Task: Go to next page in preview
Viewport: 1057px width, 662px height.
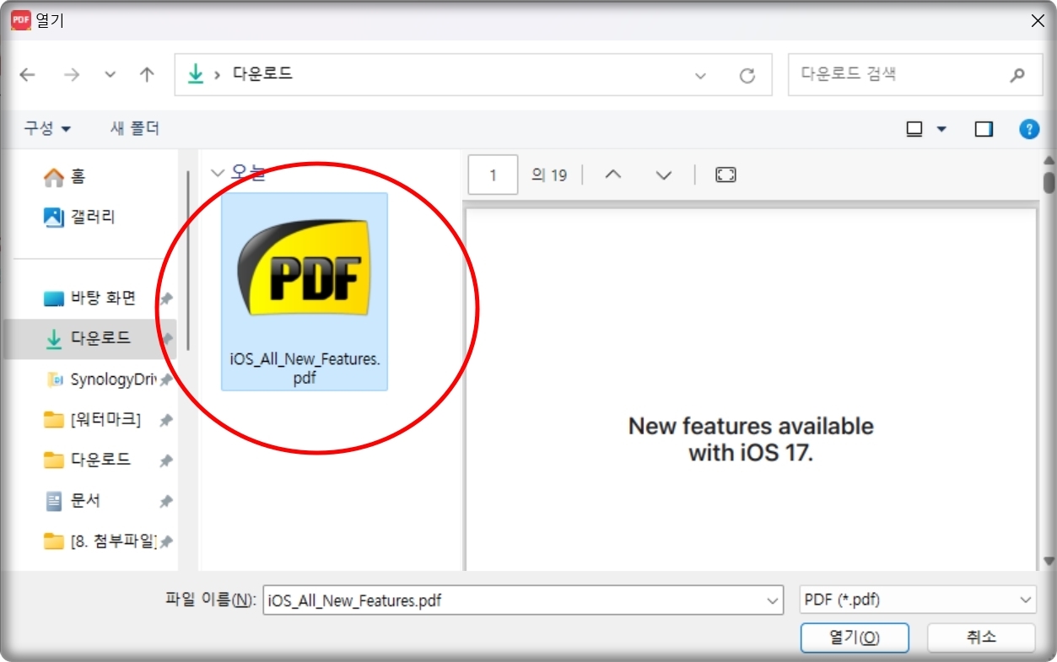Action: click(664, 175)
